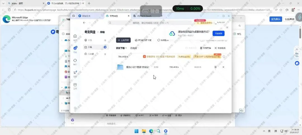302x135 pixels.
Task: Switch to the 欢迎使用 Quark tab
Action: (x=145, y=16)
